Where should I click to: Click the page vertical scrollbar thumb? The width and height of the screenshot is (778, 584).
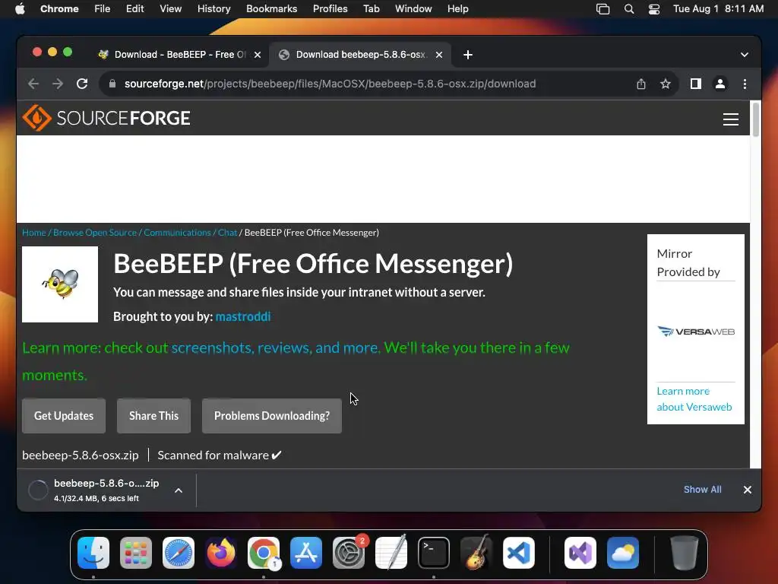click(x=756, y=119)
